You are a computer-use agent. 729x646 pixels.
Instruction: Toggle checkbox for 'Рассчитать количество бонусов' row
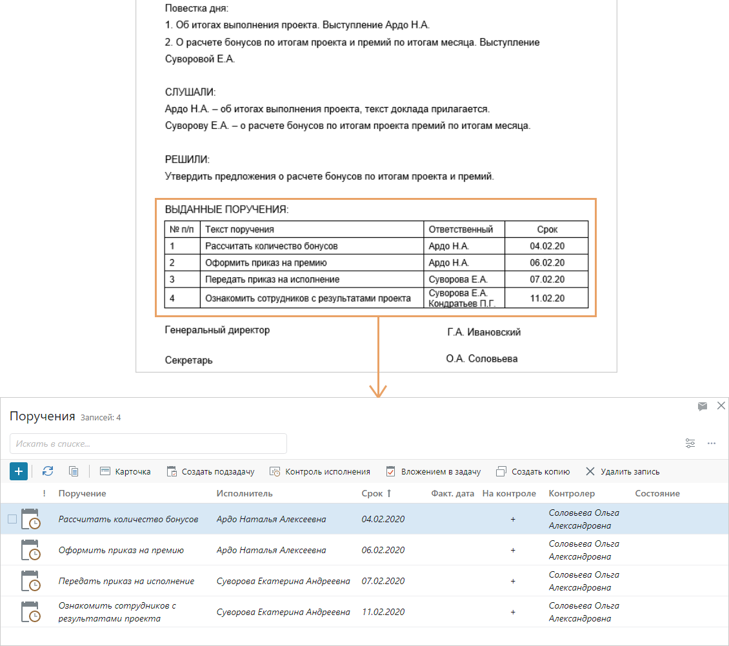point(12,519)
